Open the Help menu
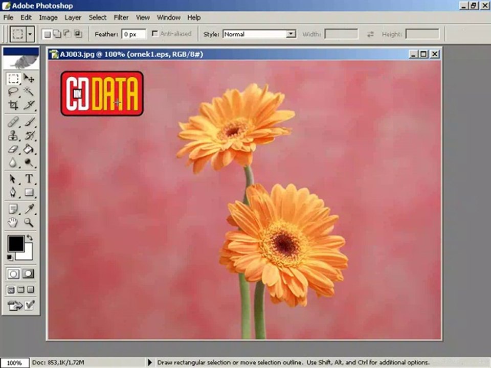Image resolution: width=491 pixels, height=368 pixels. 194,17
